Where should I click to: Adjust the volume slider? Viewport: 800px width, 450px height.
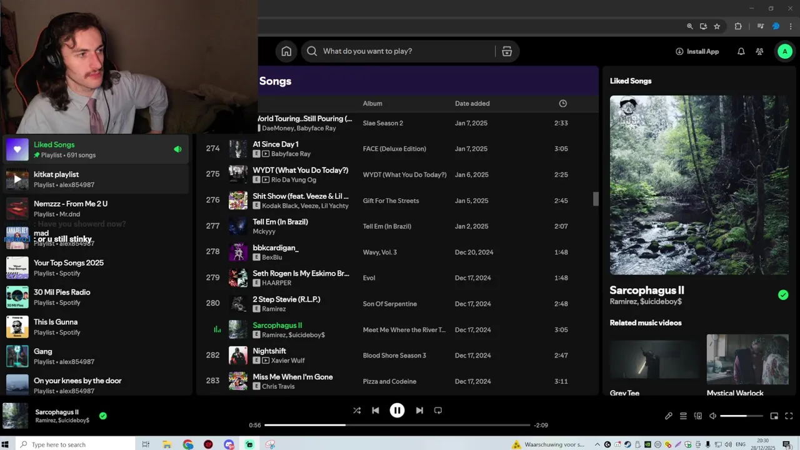click(x=741, y=416)
